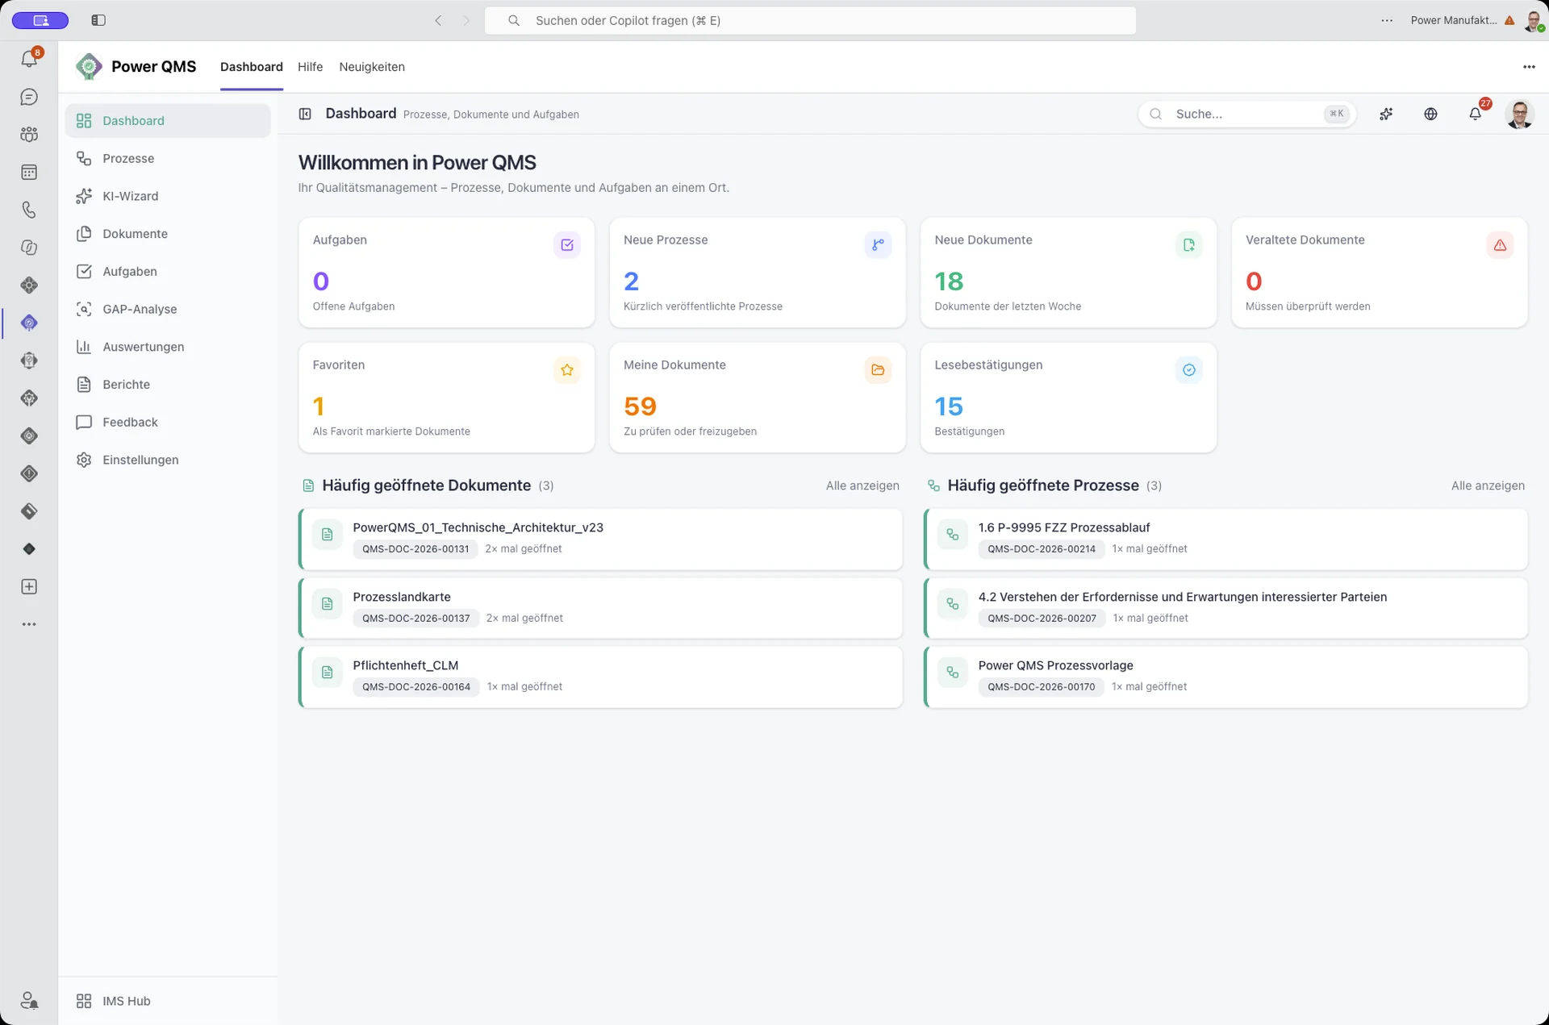Open 4.2 Verstehen der Erfordernisse process
The width and height of the screenshot is (1549, 1025).
click(1225, 608)
